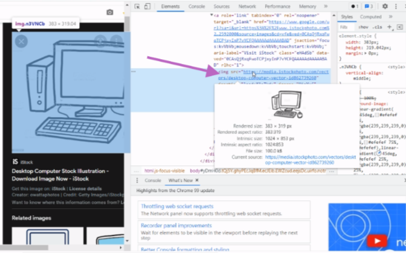406x253 pixels.
Task: Open the Current source link in tooltip
Action: (310, 159)
